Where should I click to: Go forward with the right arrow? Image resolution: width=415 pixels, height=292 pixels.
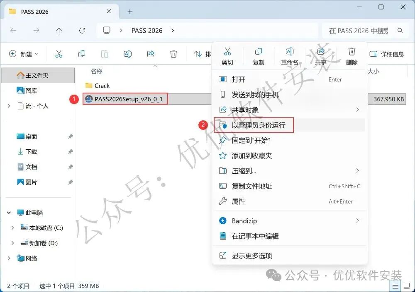click(36, 31)
